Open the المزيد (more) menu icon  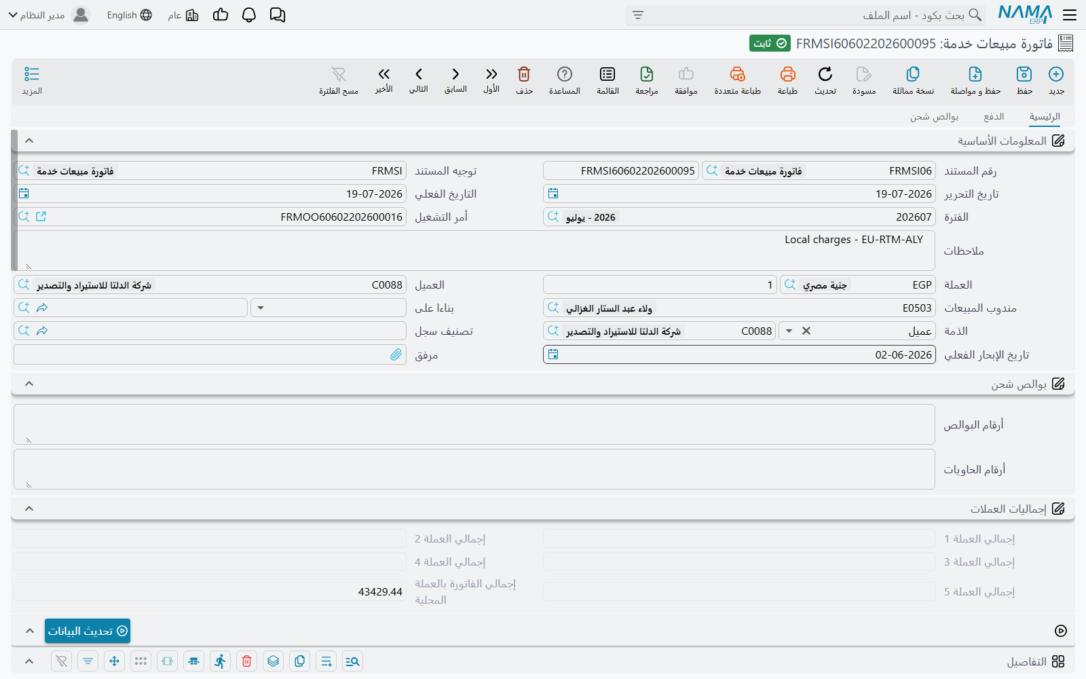pos(32,74)
